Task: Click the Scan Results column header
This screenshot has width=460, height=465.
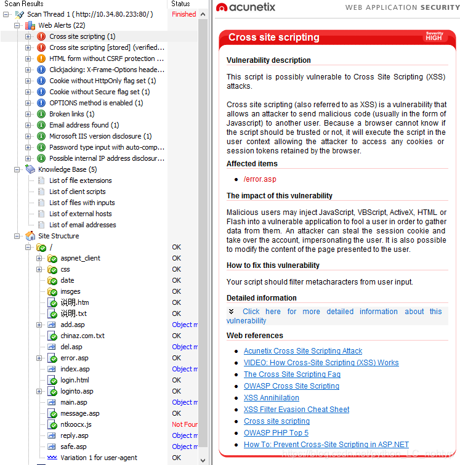Action: click(x=84, y=4)
